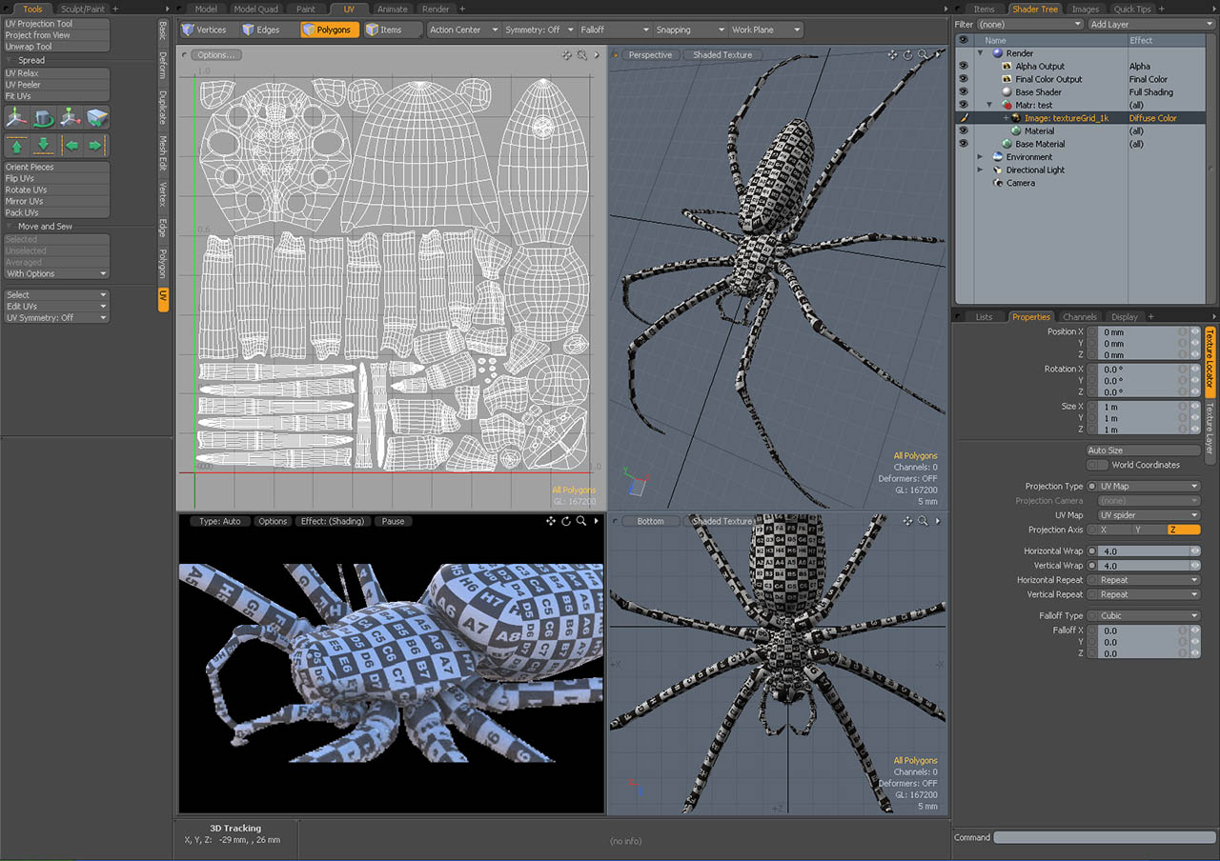Click the UV Move transform tool icon
Screen dimensions: 1220x861
16,117
